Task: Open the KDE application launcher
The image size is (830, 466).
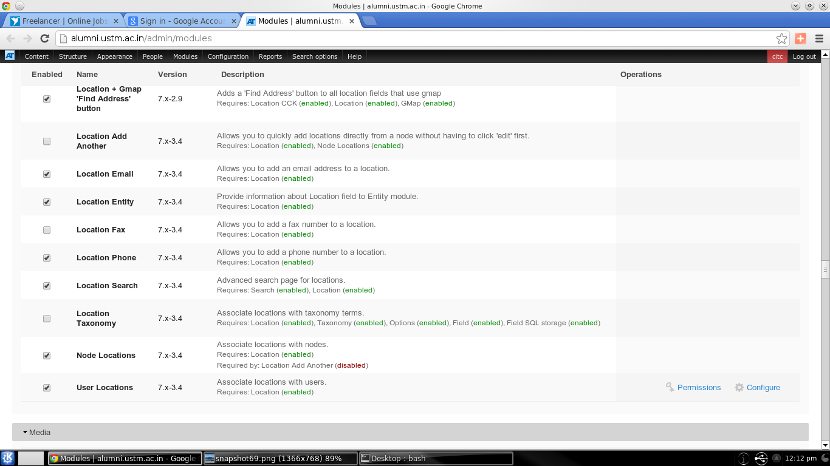Action: click(8, 458)
